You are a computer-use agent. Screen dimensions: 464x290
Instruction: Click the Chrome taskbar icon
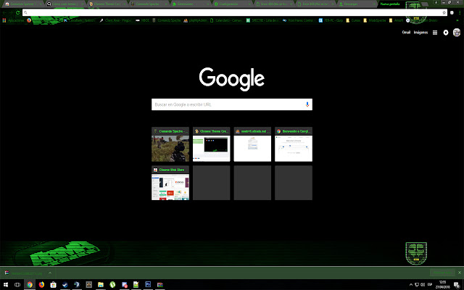click(30, 285)
